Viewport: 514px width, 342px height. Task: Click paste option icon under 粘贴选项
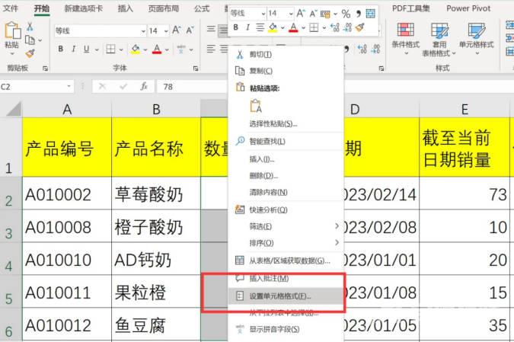pyautogui.click(x=256, y=107)
